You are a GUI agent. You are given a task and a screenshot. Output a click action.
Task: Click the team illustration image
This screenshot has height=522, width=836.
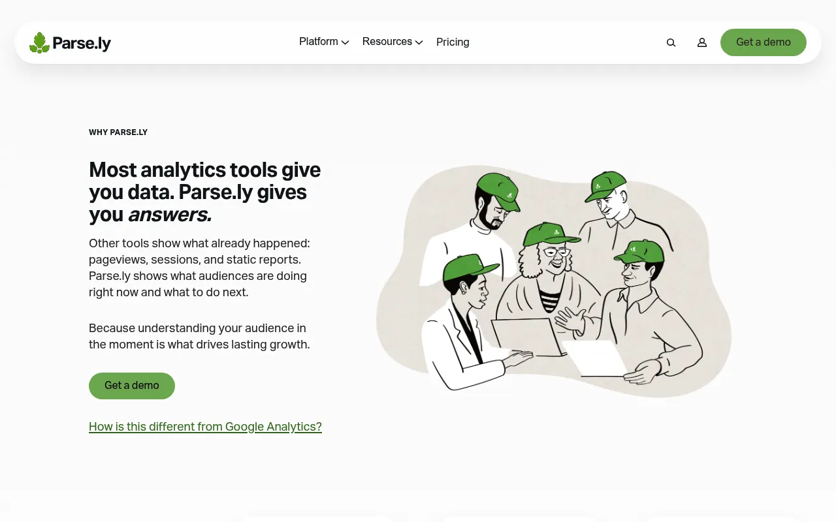554,282
